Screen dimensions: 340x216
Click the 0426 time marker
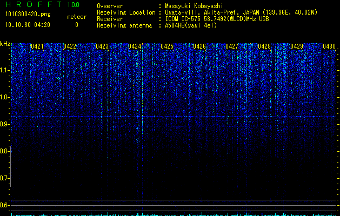click(x=199, y=46)
